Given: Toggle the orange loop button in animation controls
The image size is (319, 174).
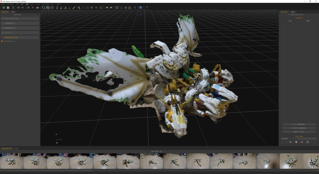Looking at the screenshot, I should click(x=302, y=142).
